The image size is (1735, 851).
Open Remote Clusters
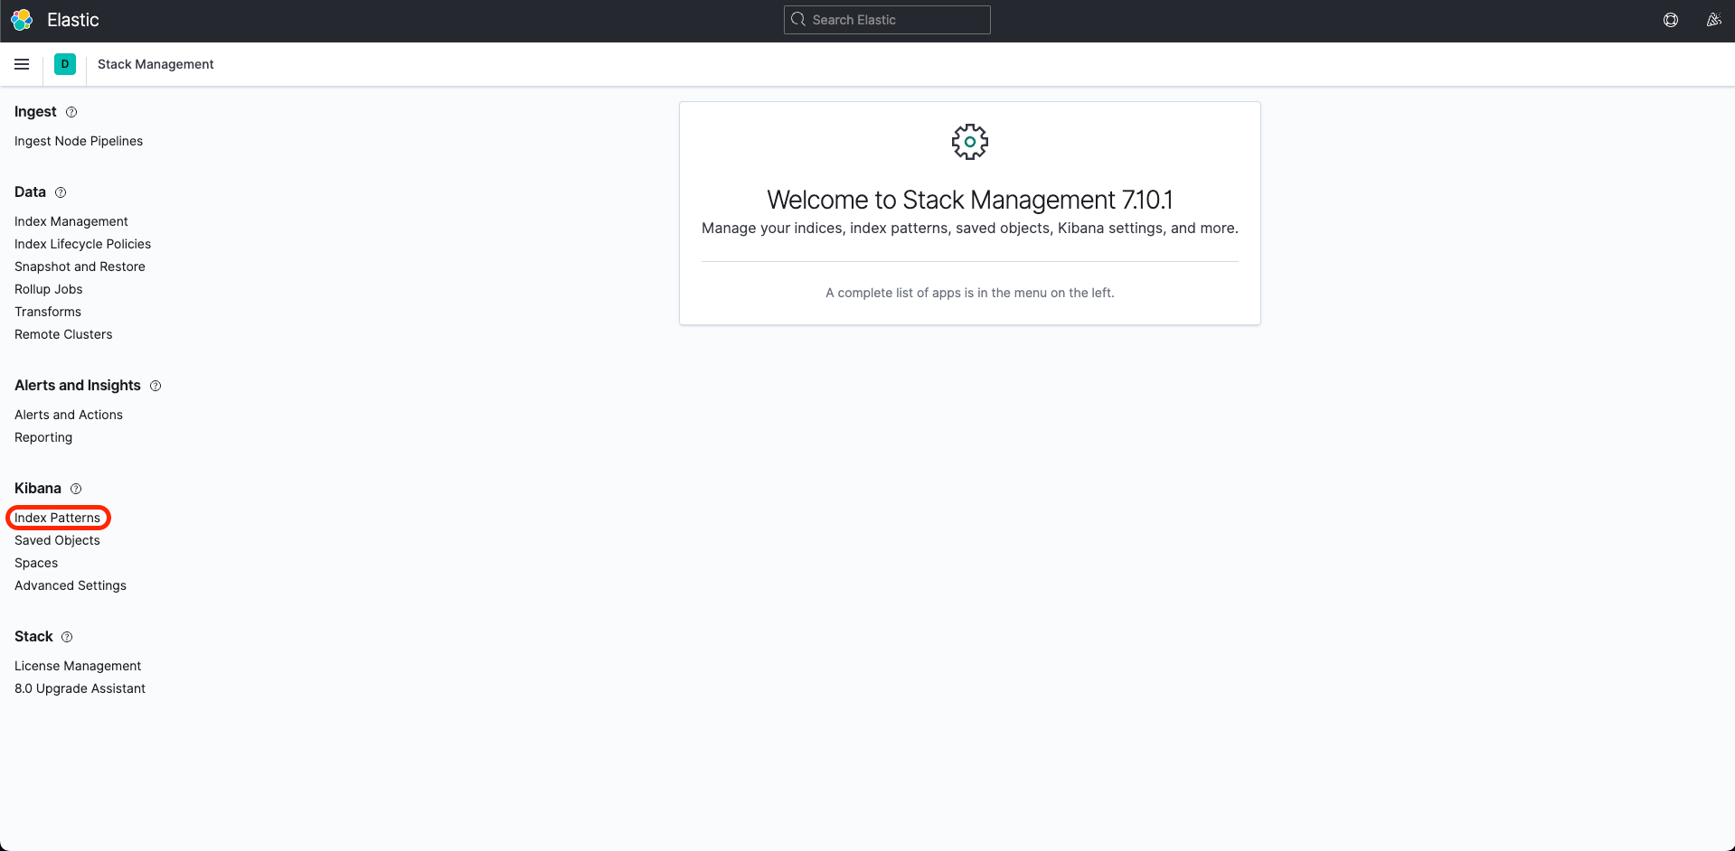tap(63, 334)
